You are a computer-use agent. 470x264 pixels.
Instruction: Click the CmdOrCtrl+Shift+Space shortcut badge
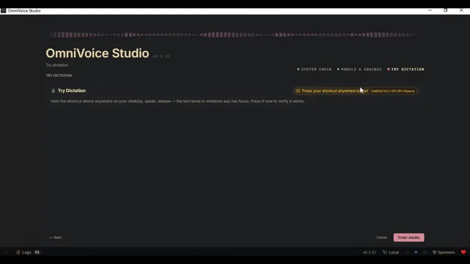(x=393, y=91)
